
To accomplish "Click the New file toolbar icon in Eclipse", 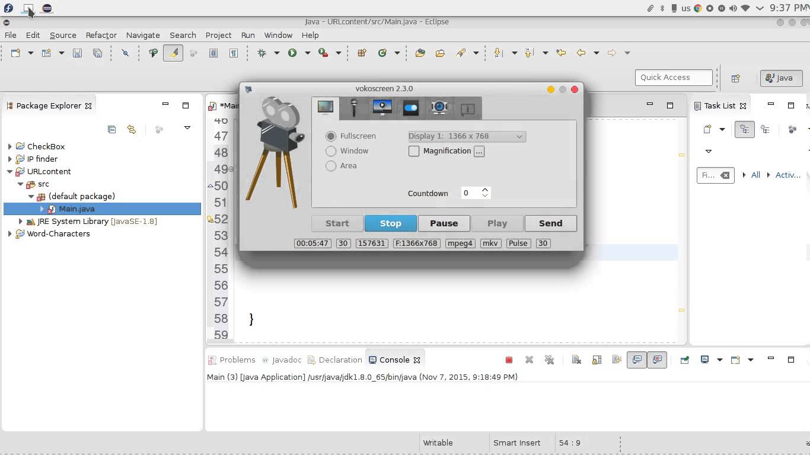I will click(x=15, y=53).
